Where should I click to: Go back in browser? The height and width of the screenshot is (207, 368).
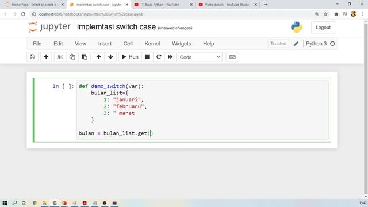6,14
